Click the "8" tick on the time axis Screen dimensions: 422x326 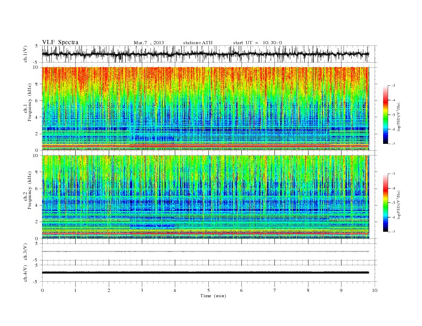(308, 290)
